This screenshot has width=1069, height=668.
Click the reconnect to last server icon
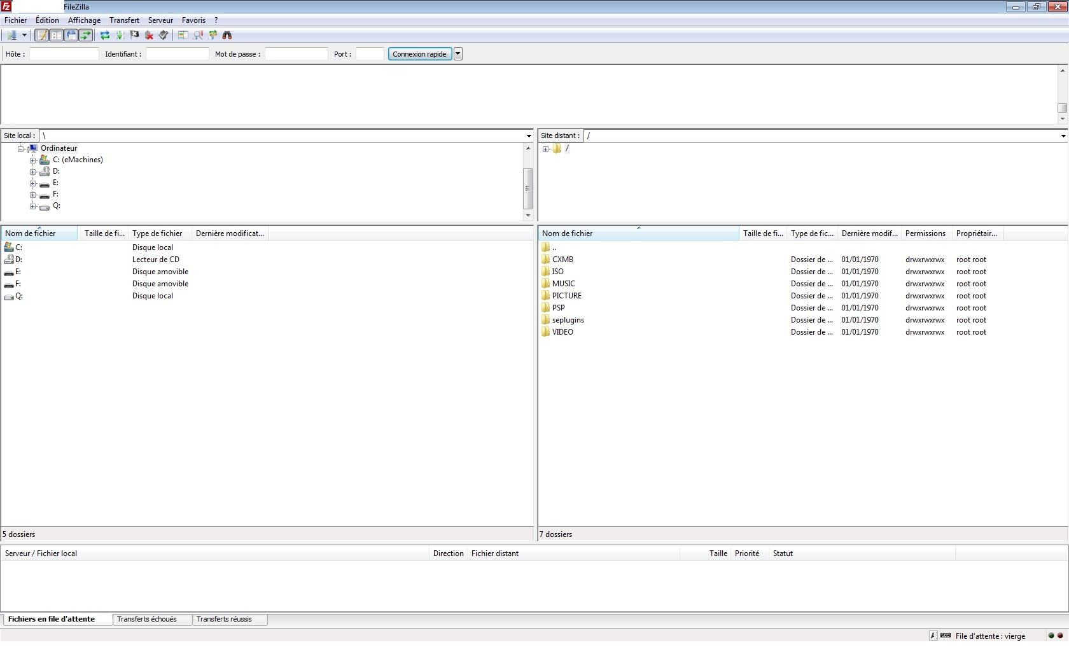(x=164, y=36)
